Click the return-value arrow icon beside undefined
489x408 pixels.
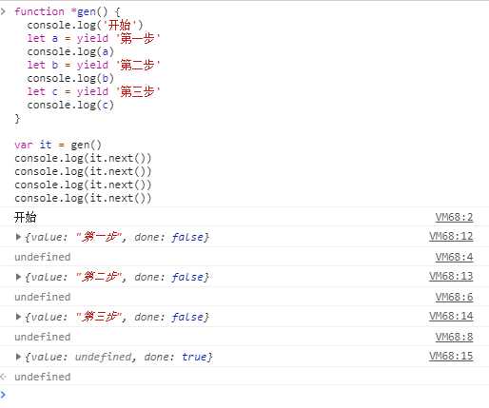point(4,377)
